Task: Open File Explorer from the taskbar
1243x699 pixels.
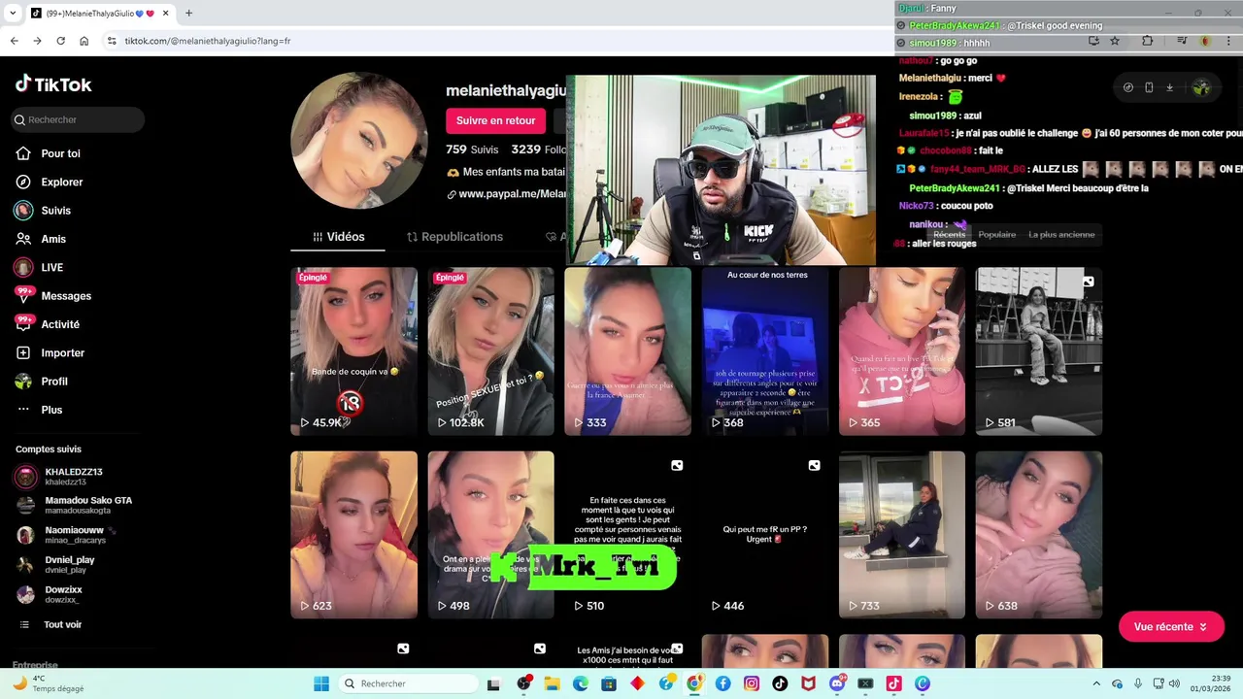Action: pyautogui.click(x=552, y=683)
